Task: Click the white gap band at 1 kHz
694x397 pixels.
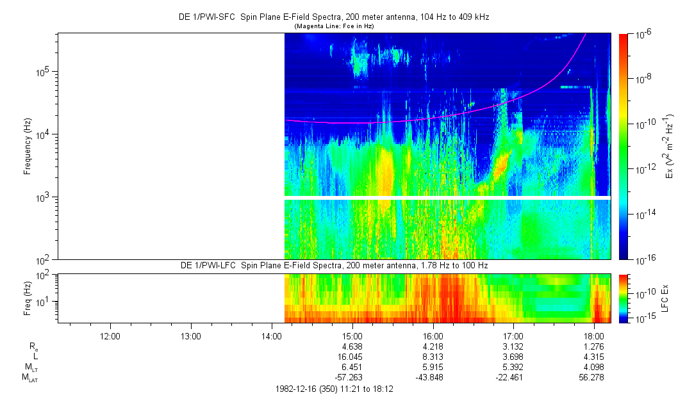Action: pyautogui.click(x=447, y=197)
